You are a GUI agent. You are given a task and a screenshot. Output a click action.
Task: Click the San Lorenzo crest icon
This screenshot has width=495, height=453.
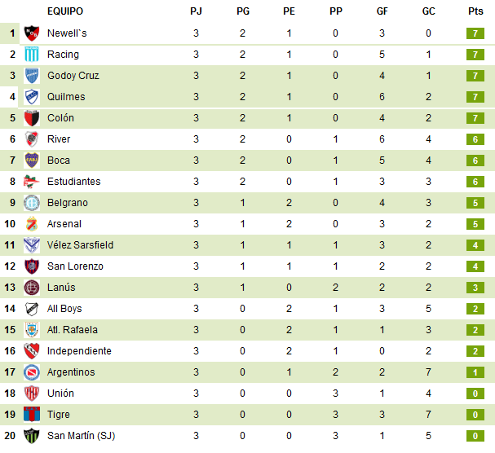(x=32, y=266)
